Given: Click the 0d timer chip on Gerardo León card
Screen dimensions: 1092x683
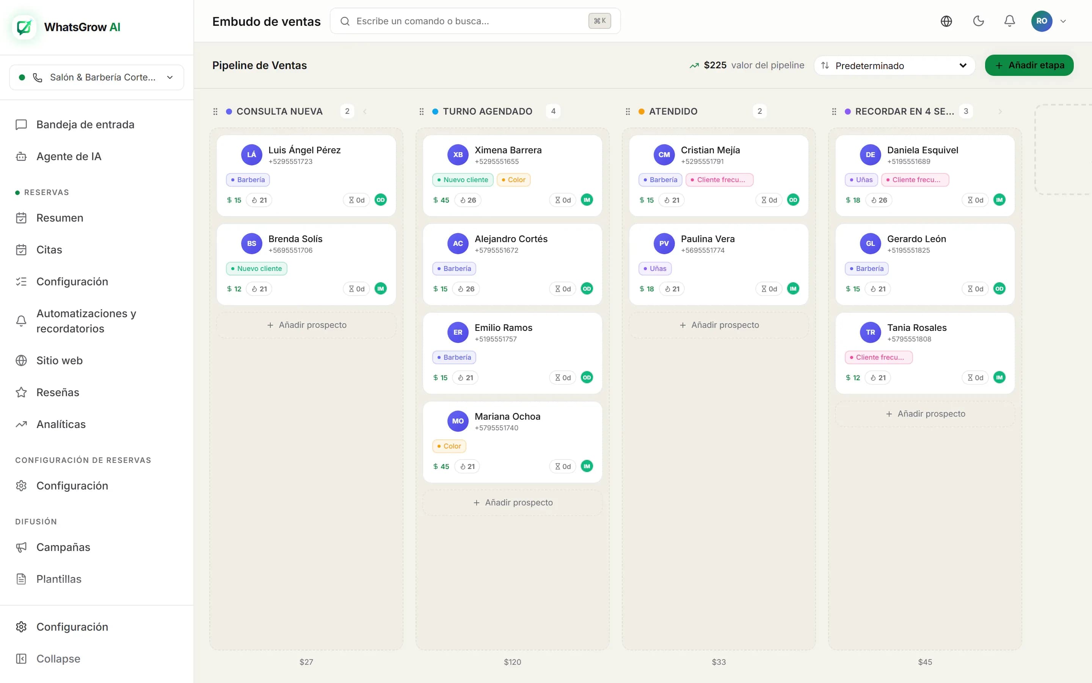Looking at the screenshot, I should pyautogui.click(x=975, y=289).
